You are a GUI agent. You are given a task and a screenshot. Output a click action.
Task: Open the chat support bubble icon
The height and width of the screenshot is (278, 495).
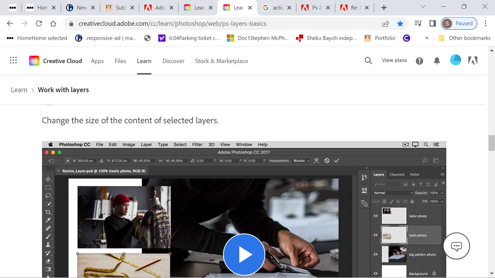coord(456,246)
